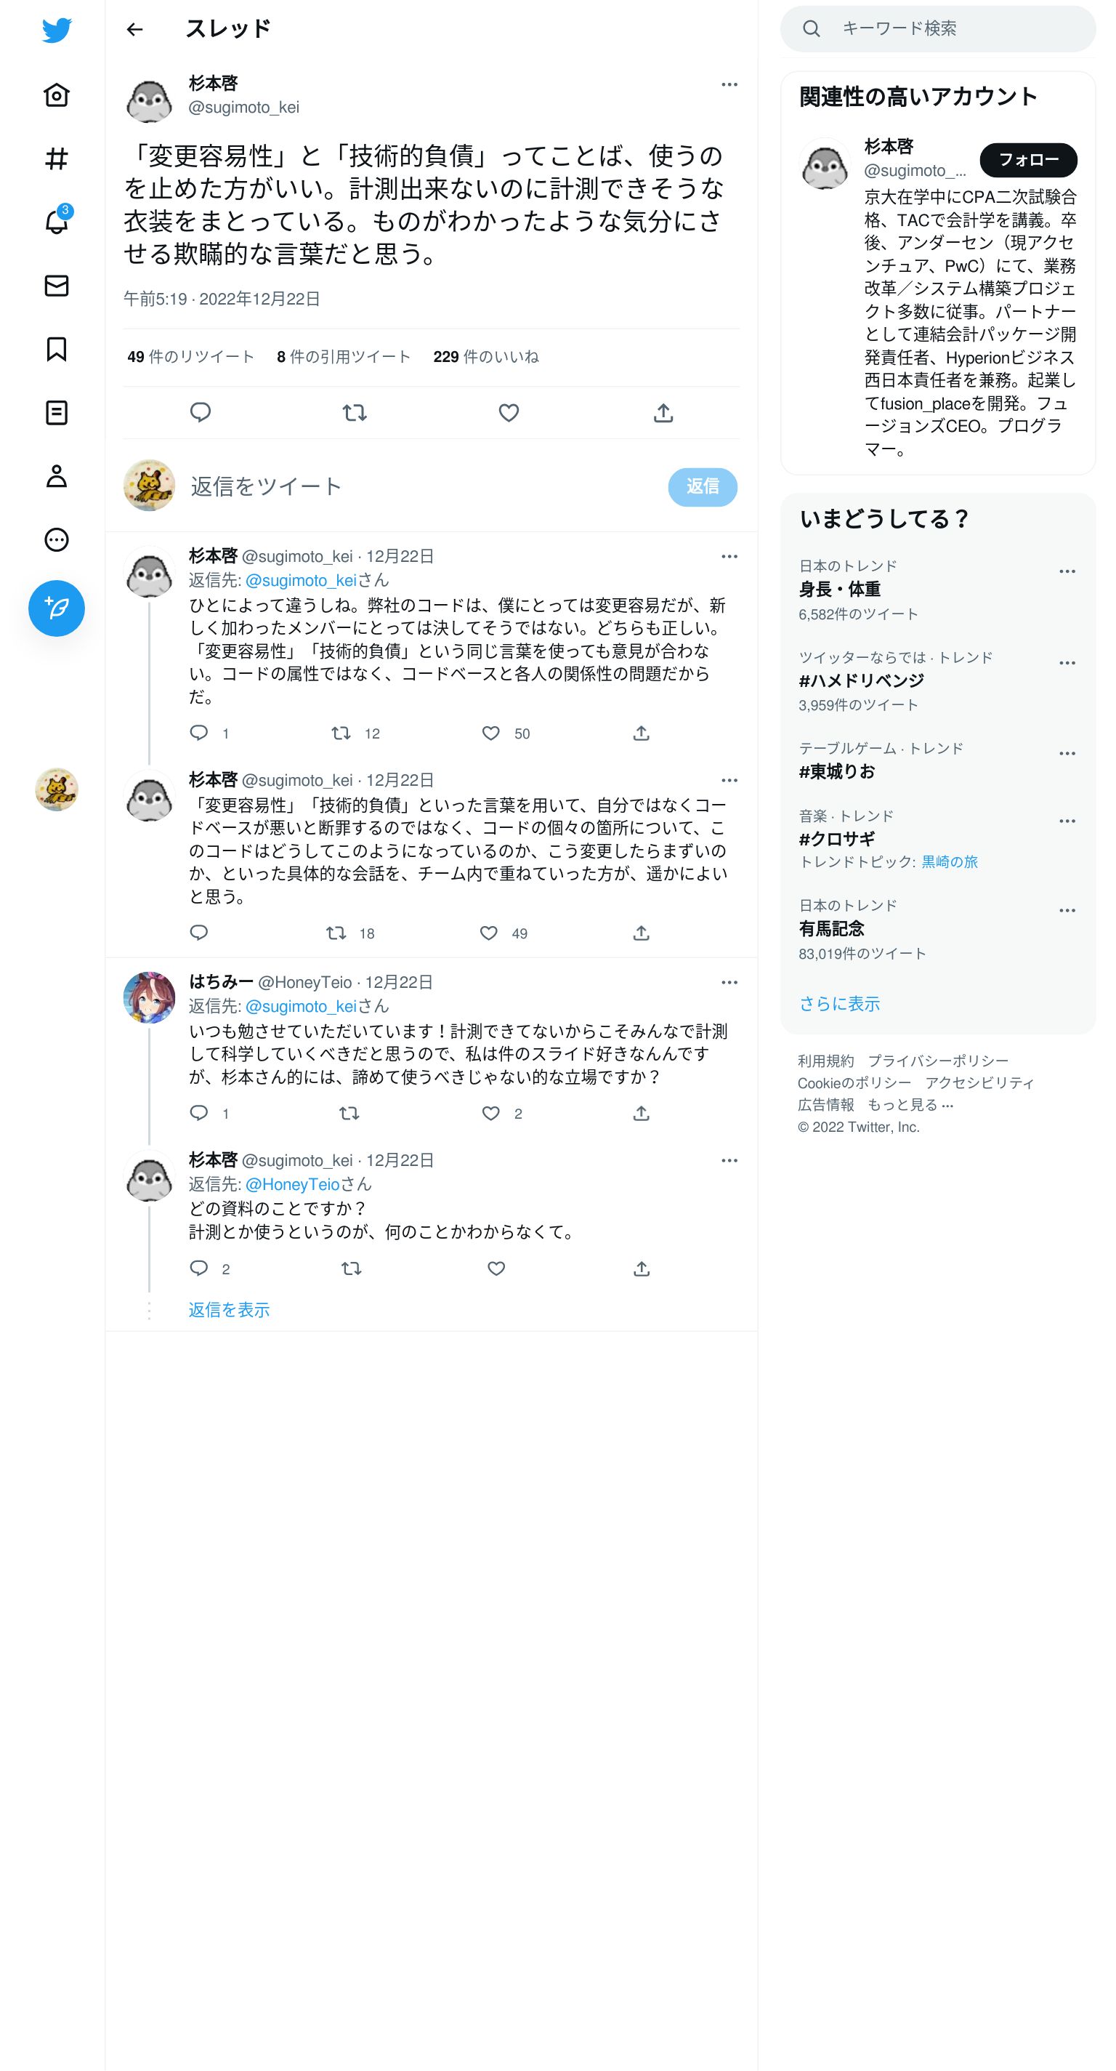Open the Explore hashtag icon
Screen dimensions: 1116x2071
pyautogui.click(x=56, y=158)
